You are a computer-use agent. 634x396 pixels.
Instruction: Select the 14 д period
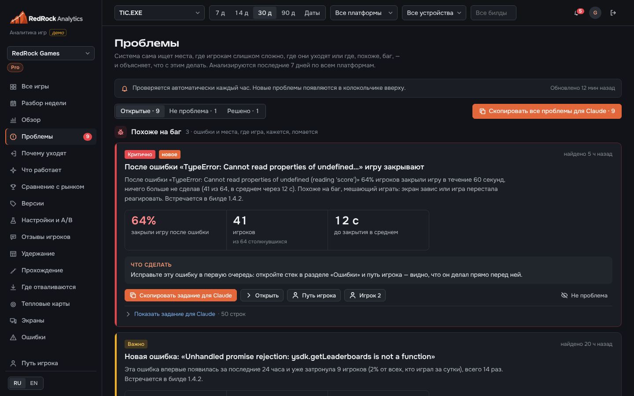(242, 13)
